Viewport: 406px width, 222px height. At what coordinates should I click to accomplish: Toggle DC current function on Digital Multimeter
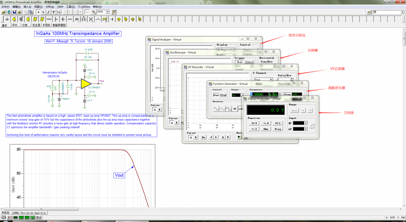click(x=277, y=123)
